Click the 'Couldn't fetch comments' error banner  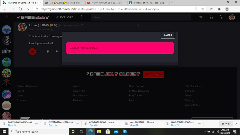pyautogui.click(x=120, y=48)
